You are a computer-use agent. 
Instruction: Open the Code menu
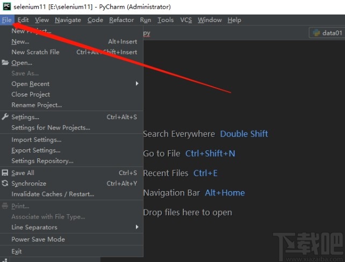(x=95, y=20)
